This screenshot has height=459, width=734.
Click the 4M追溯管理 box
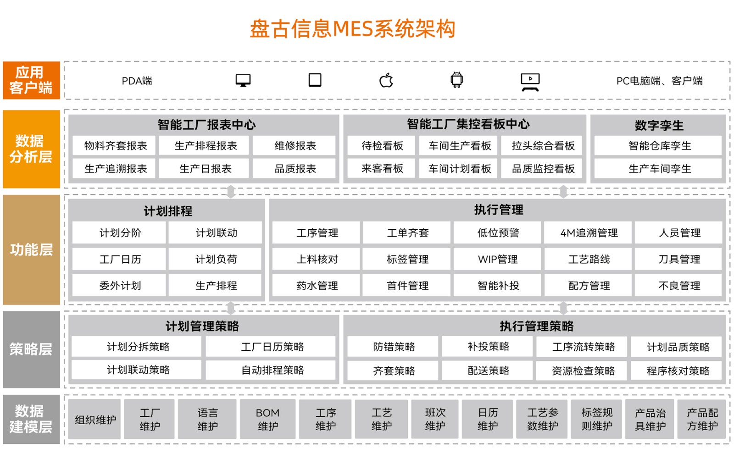click(589, 233)
